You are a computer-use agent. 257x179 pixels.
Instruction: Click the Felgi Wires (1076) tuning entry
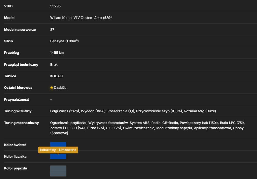coord(65,111)
